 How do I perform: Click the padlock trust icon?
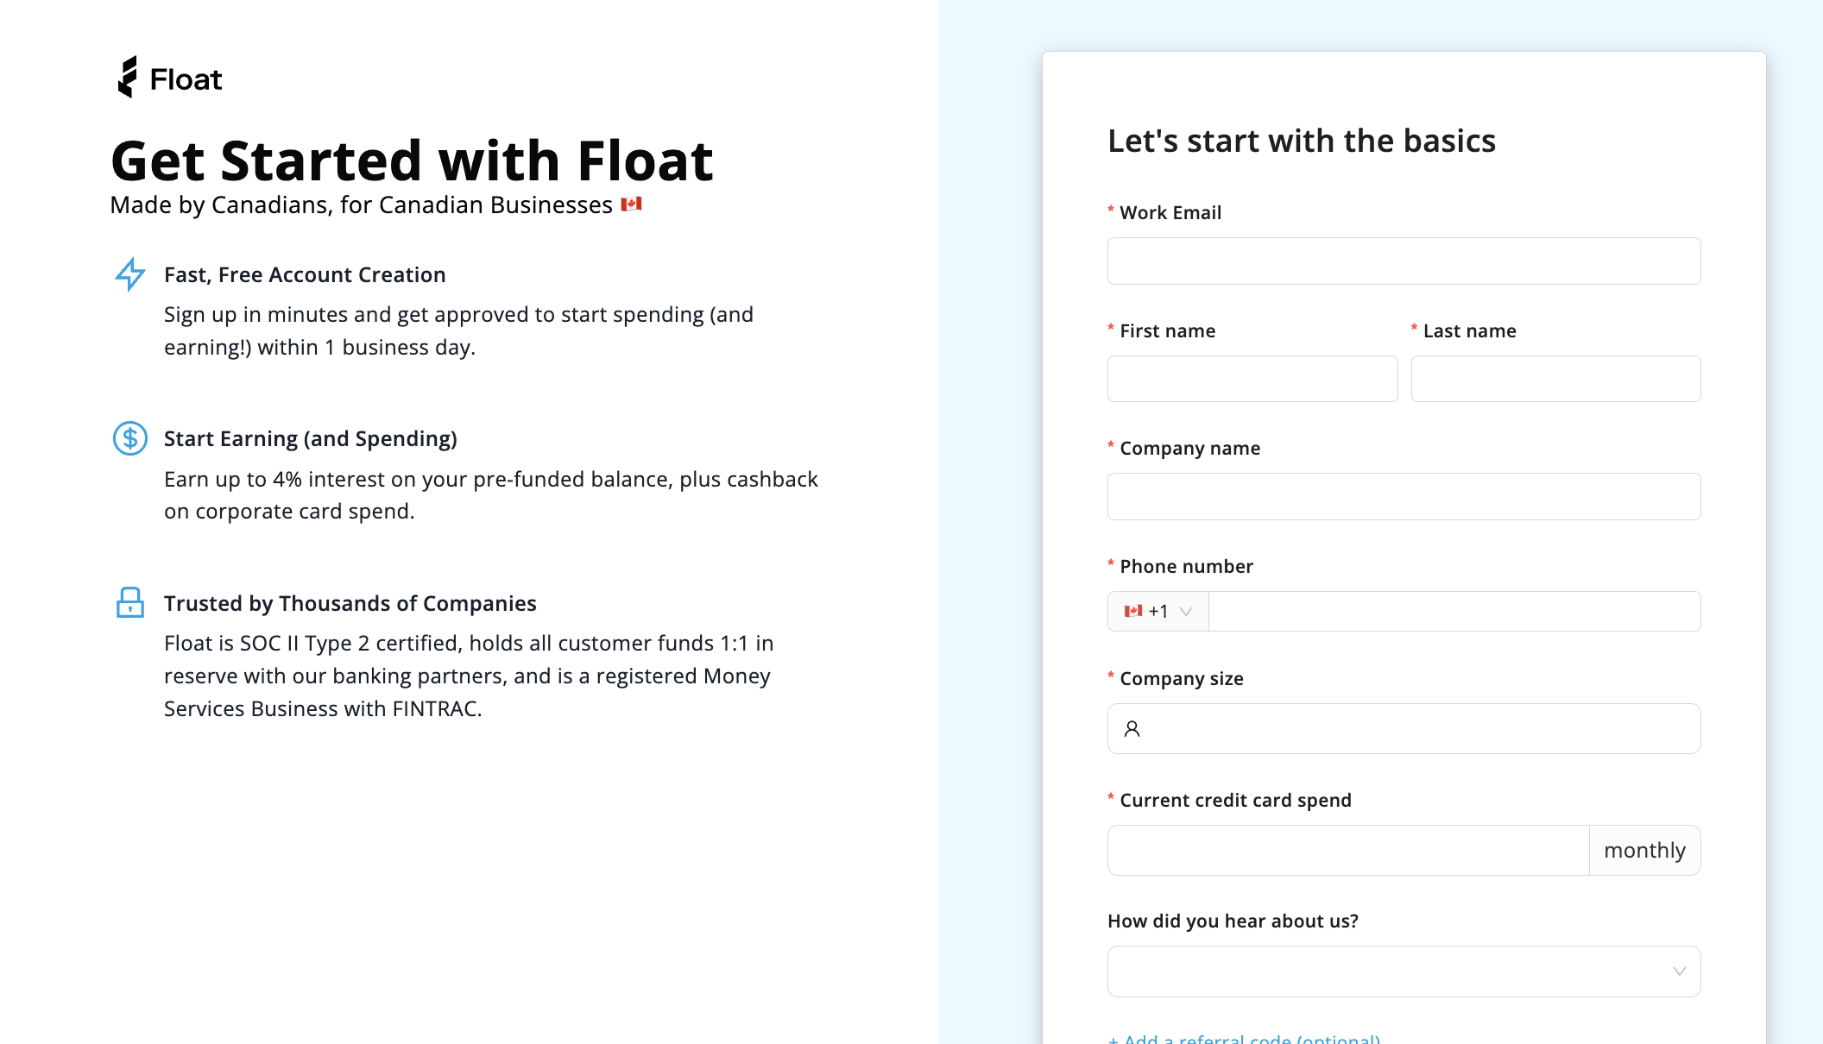(130, 602)
